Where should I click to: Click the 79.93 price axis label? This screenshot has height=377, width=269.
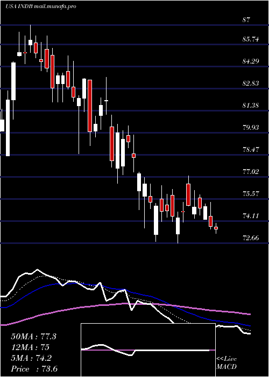(x=251, y=127)
